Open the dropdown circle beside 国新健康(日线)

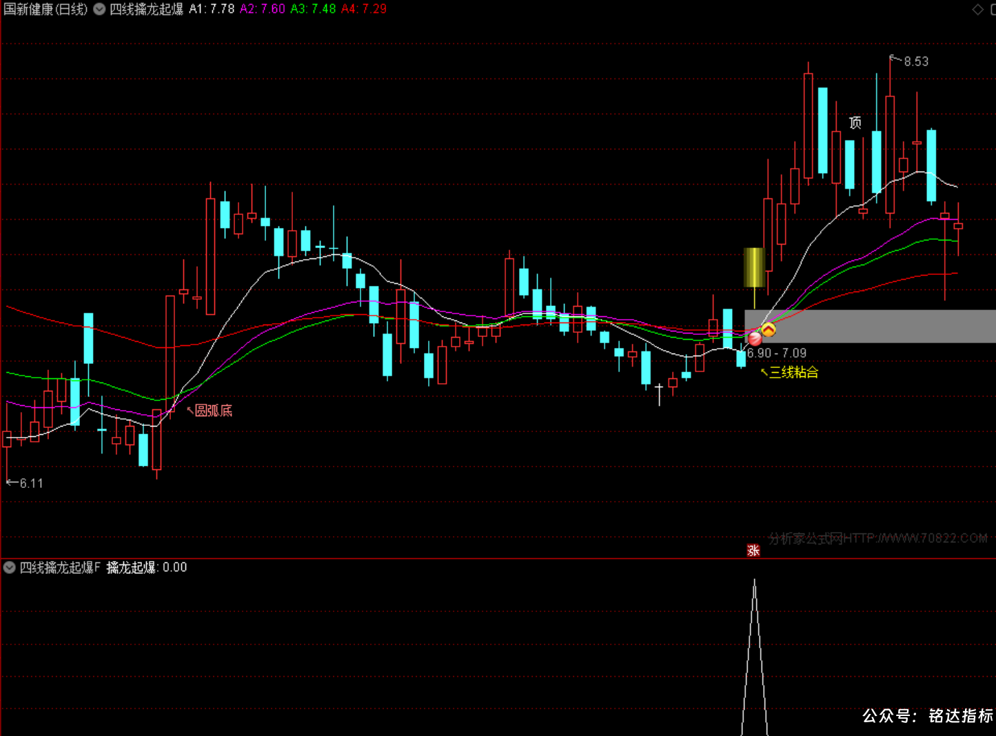click(99, 9)
